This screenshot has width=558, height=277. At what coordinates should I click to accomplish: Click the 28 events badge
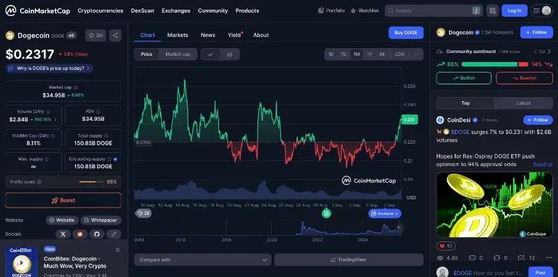[144, 214]
